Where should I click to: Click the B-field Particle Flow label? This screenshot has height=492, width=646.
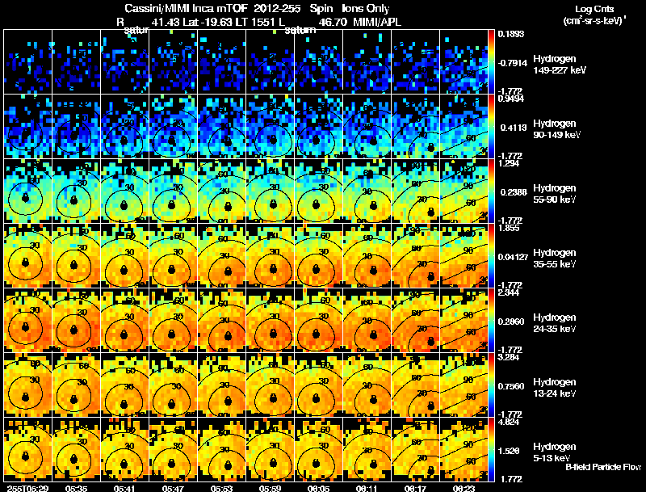603,467
